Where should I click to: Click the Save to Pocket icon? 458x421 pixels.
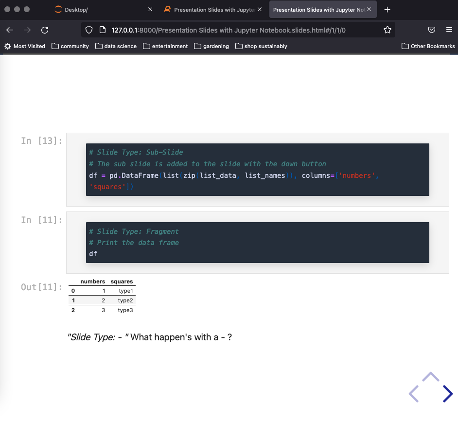coord(432,30)
